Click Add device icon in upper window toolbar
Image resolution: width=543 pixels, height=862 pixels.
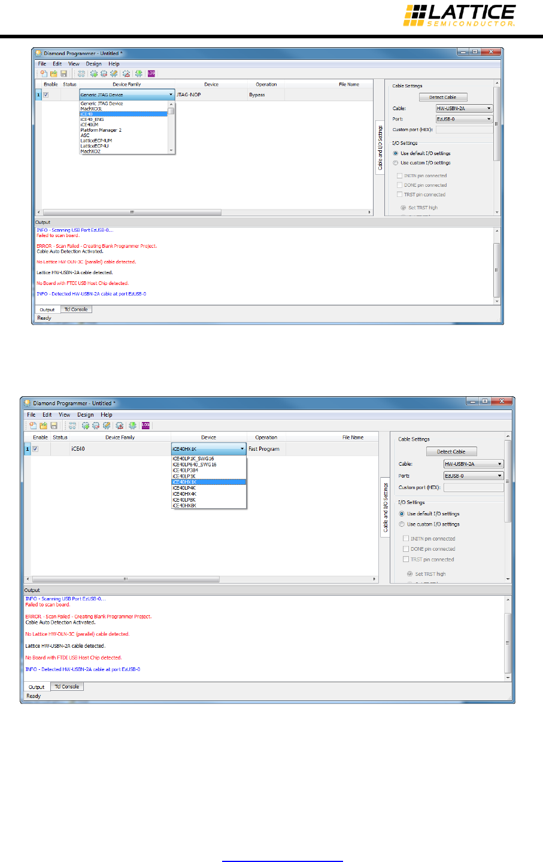pos(94,74)
